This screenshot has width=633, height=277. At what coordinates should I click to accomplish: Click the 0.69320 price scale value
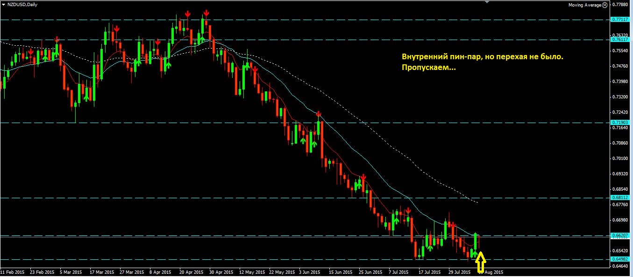click(x=620, y=173)
